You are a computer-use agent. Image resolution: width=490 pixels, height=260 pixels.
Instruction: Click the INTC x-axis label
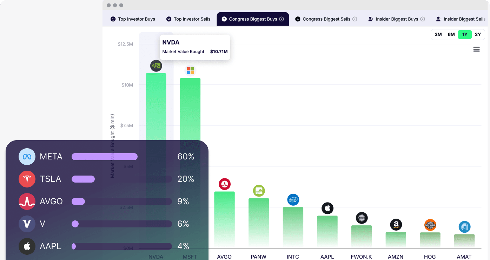[x=293, y=257]
